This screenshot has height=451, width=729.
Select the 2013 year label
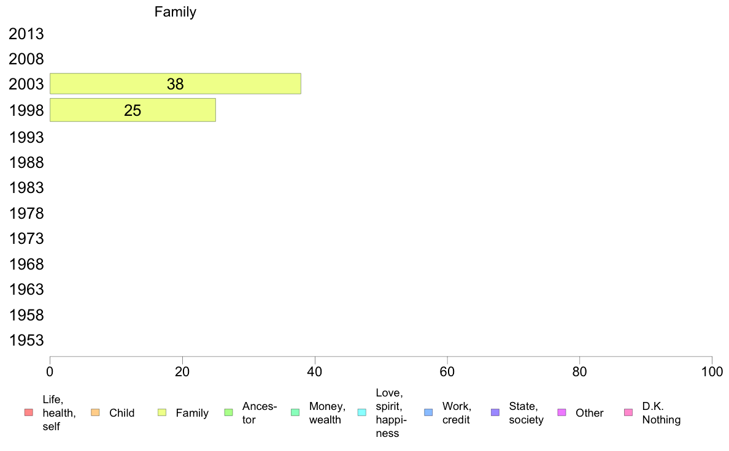point(26,34)
